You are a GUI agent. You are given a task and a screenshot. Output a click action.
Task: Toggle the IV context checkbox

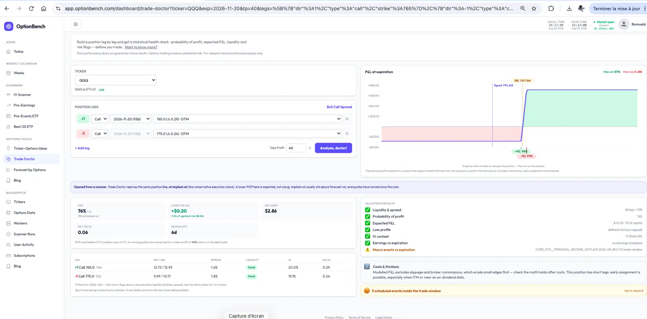point(368,237)
